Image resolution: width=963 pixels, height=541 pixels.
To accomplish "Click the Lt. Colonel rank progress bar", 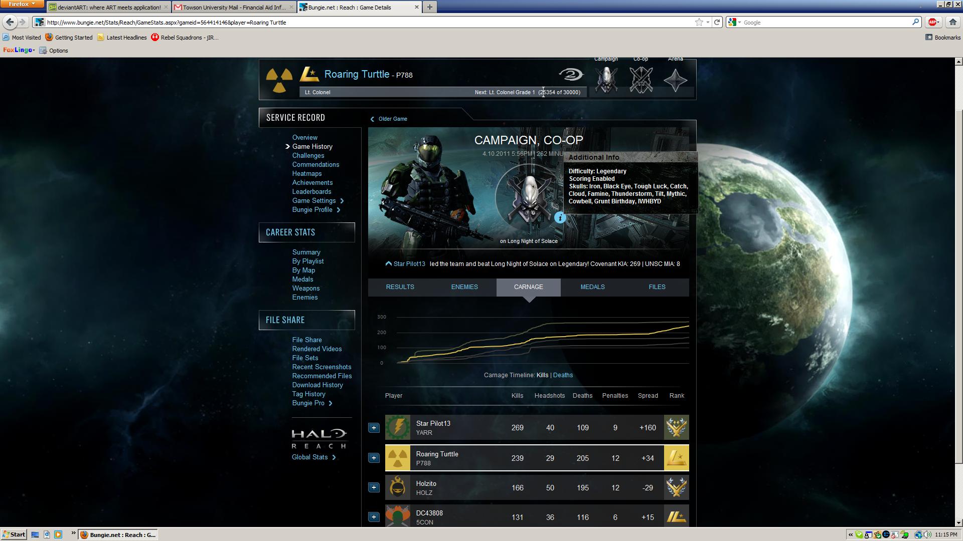I will (x=442, y=92).
